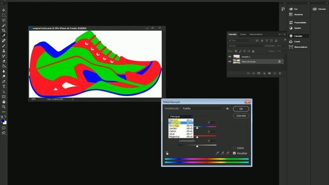Open the Ajustes panel
The image size is (329, 185).
click(x=295, y=28)
